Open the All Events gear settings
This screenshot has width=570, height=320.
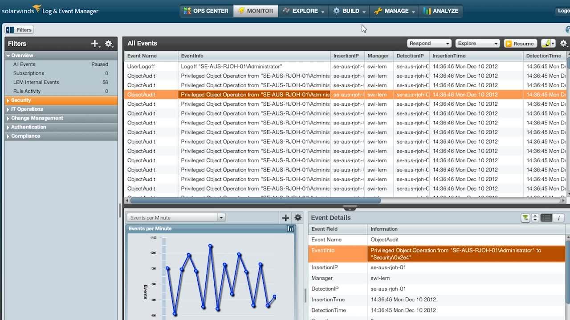click(x=563, y=44)
